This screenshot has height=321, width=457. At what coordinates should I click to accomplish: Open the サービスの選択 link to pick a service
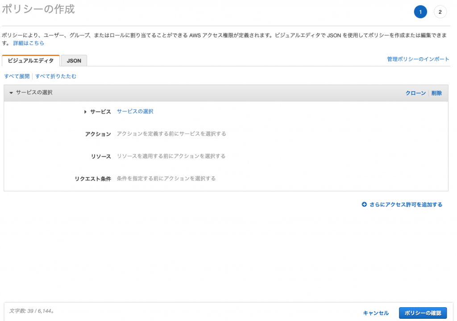135,111
